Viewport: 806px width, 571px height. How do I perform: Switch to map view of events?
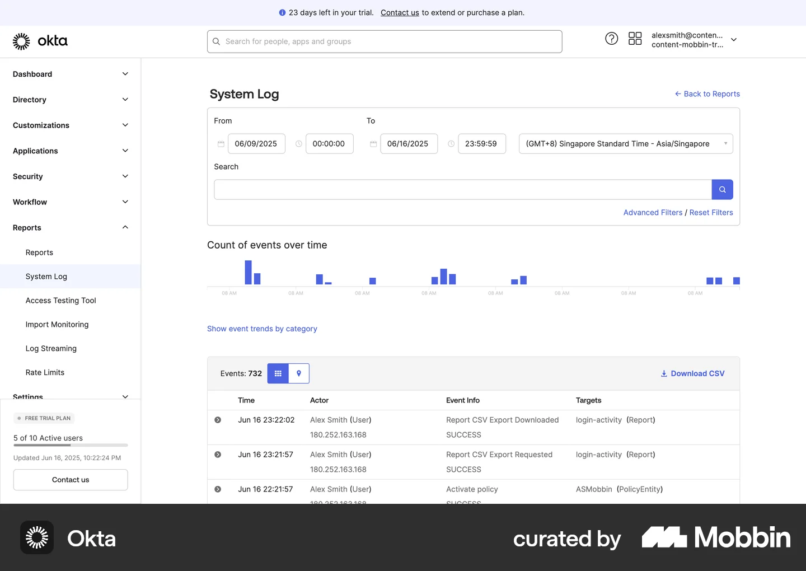click(x=299, y=373)
